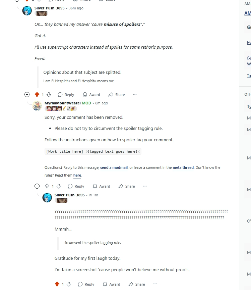Collapse the MyrnaMountWeazel comment thread

coord(37,186)
